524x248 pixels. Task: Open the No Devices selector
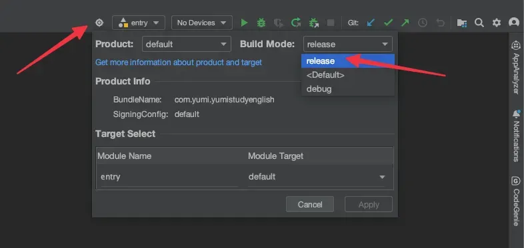(x=202, y=23)
